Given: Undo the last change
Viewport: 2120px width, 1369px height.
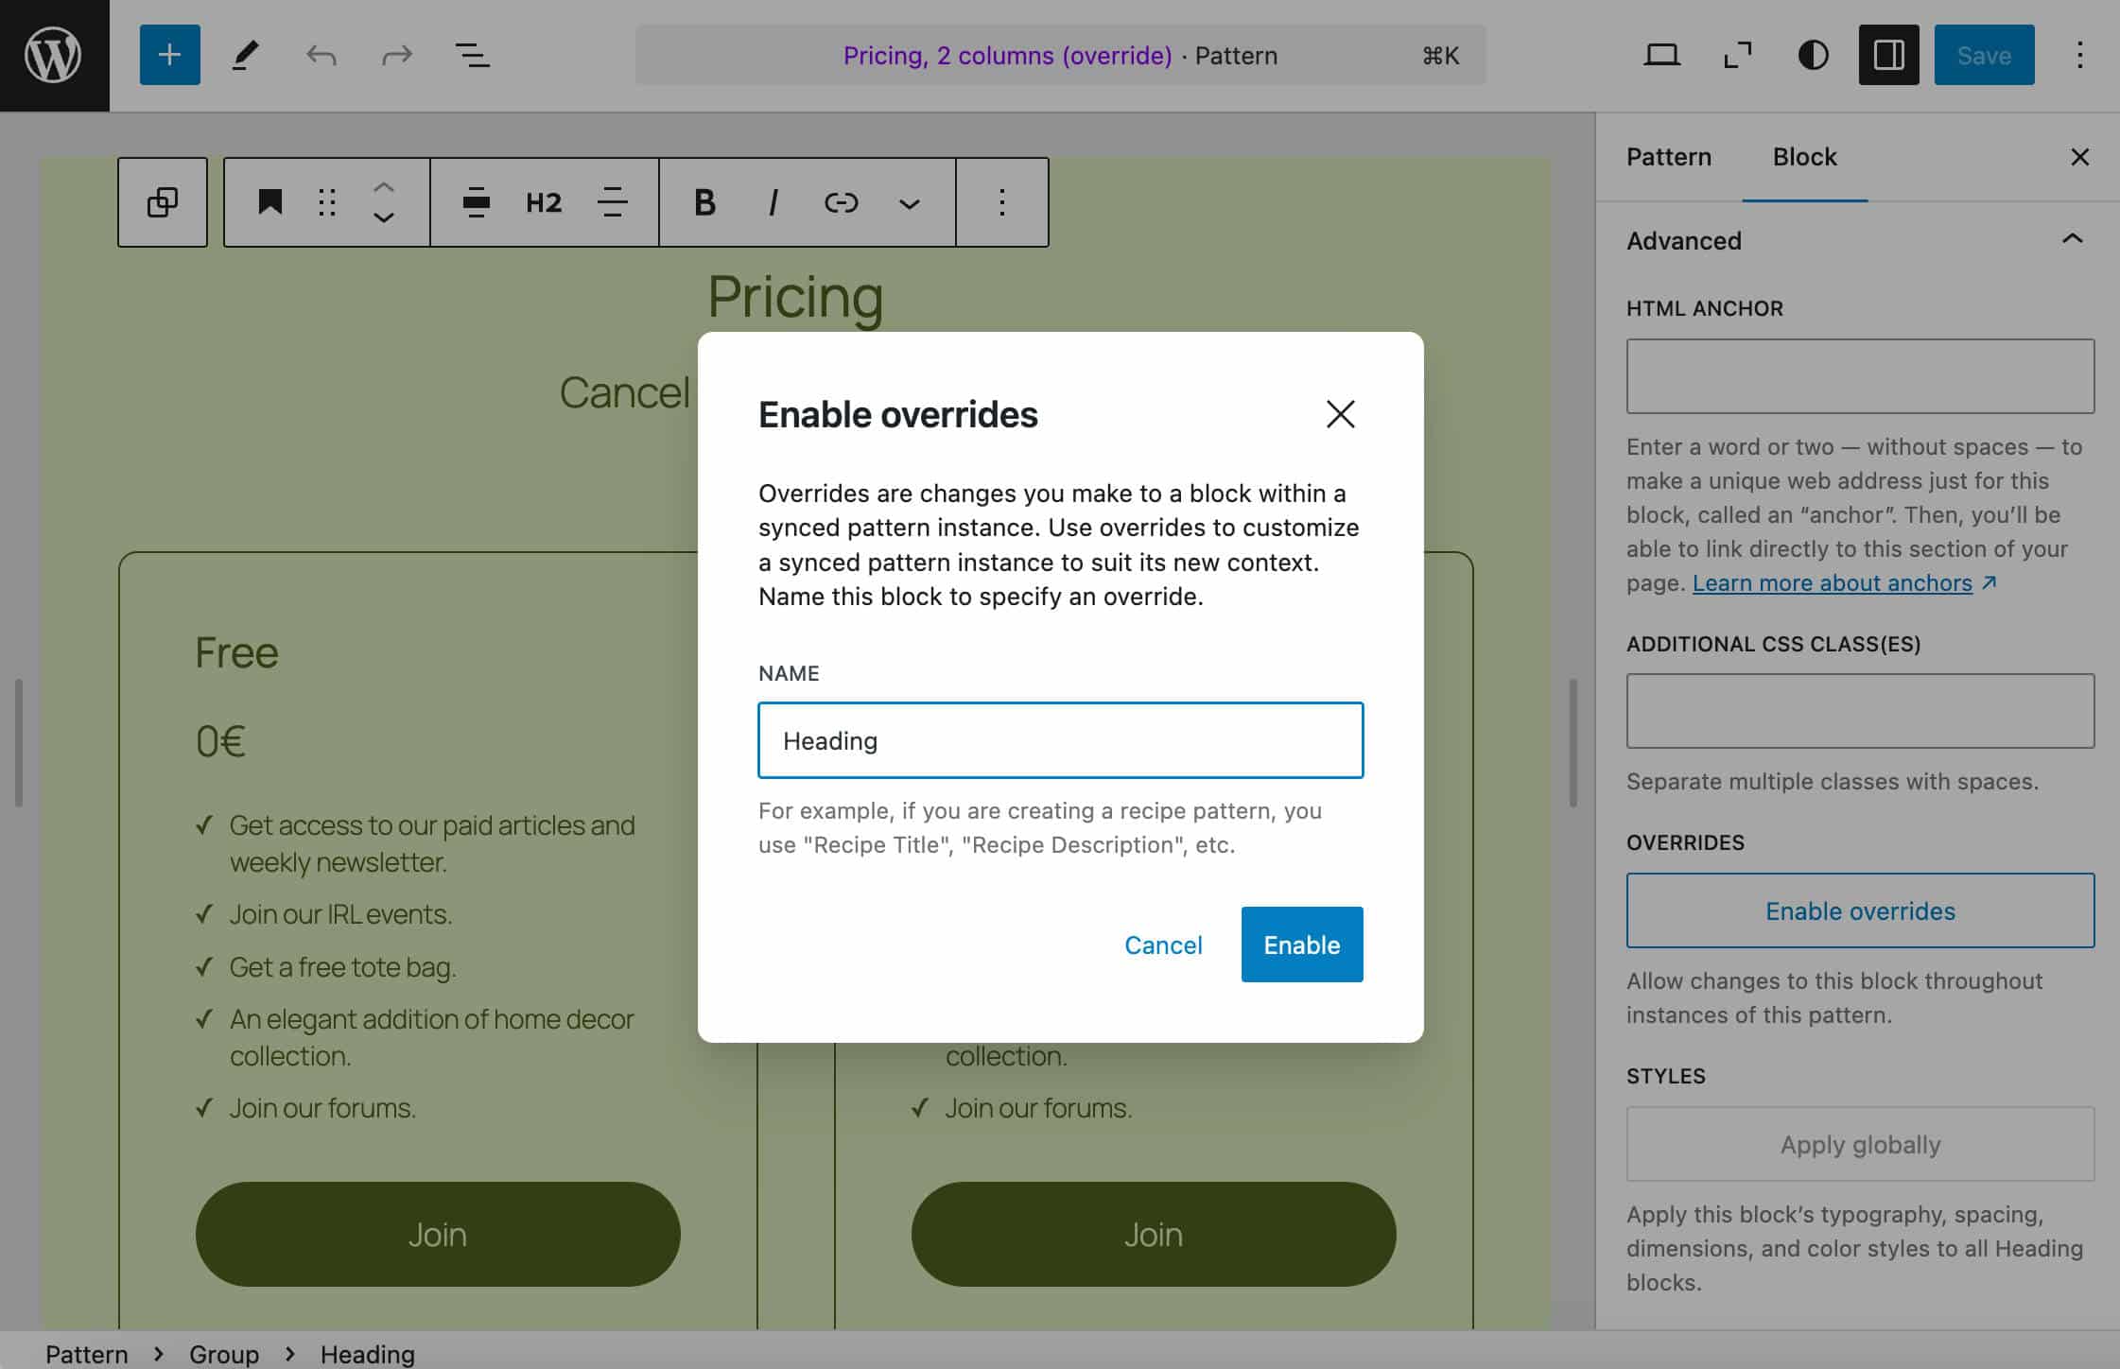Looking at the screenshot, I should coord(321,55).
